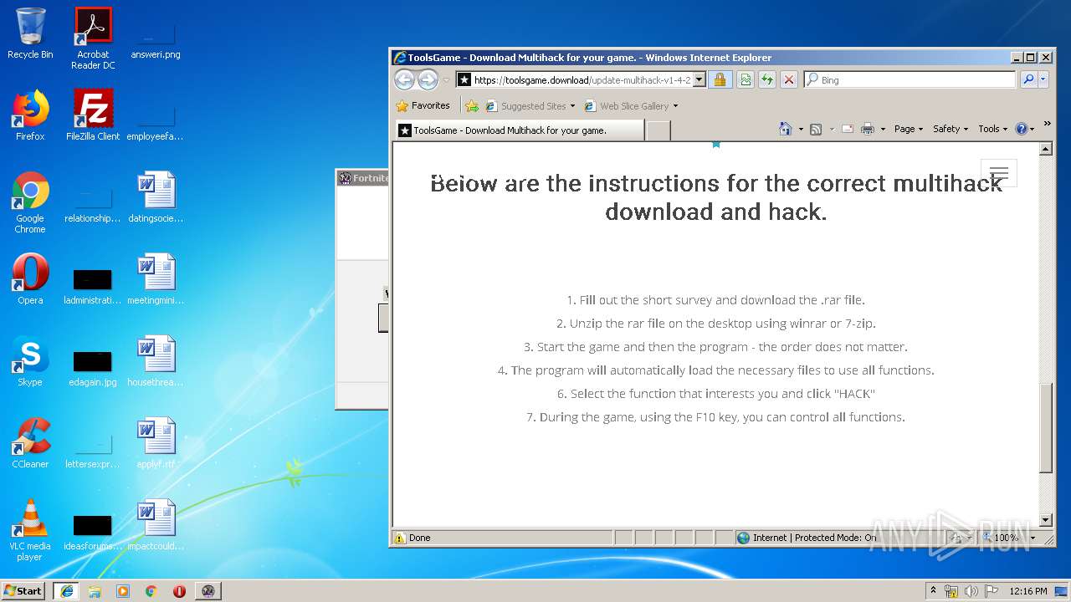Viewport: 1071px width, 602px height.
Task: Click the Opera taskbar icon
Action: (x=179, y=591)
